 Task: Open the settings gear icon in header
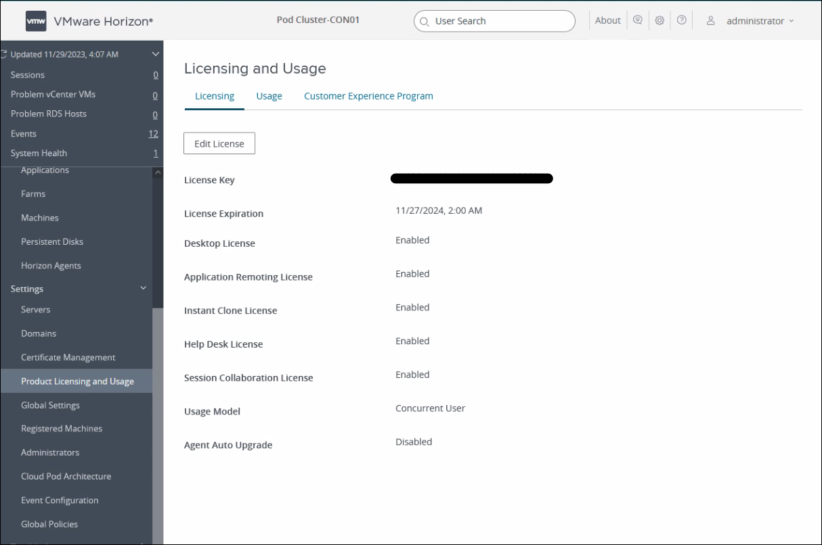659,20
